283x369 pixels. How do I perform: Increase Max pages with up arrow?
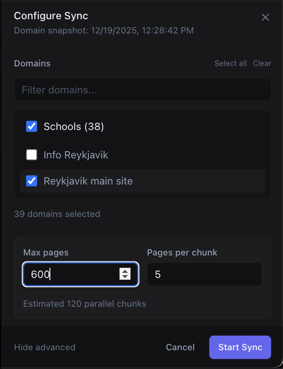(x=125, y=271)
